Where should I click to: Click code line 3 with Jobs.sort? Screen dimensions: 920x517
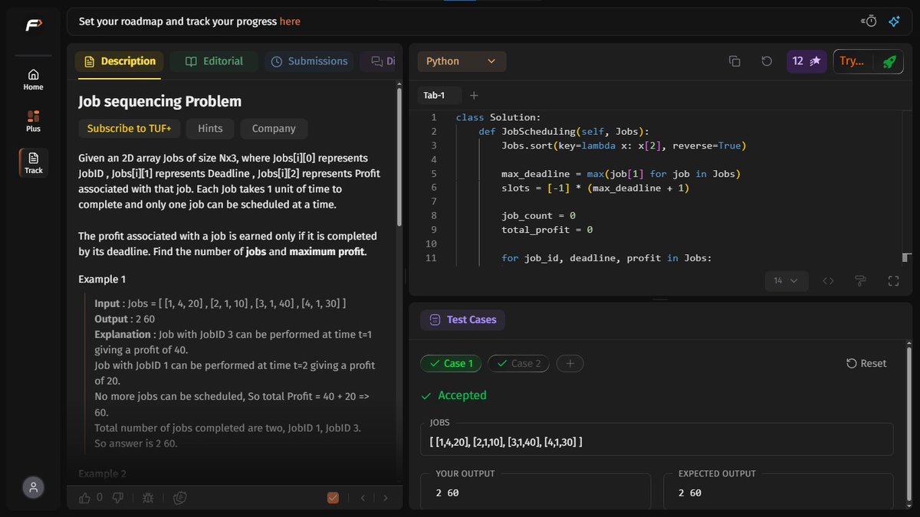tap(623, 146)
